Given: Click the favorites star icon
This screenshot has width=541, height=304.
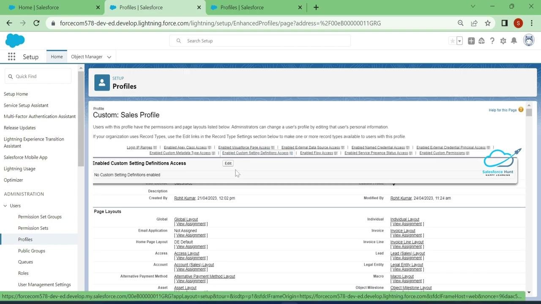Looking at the screenshot, I should 452,41.
